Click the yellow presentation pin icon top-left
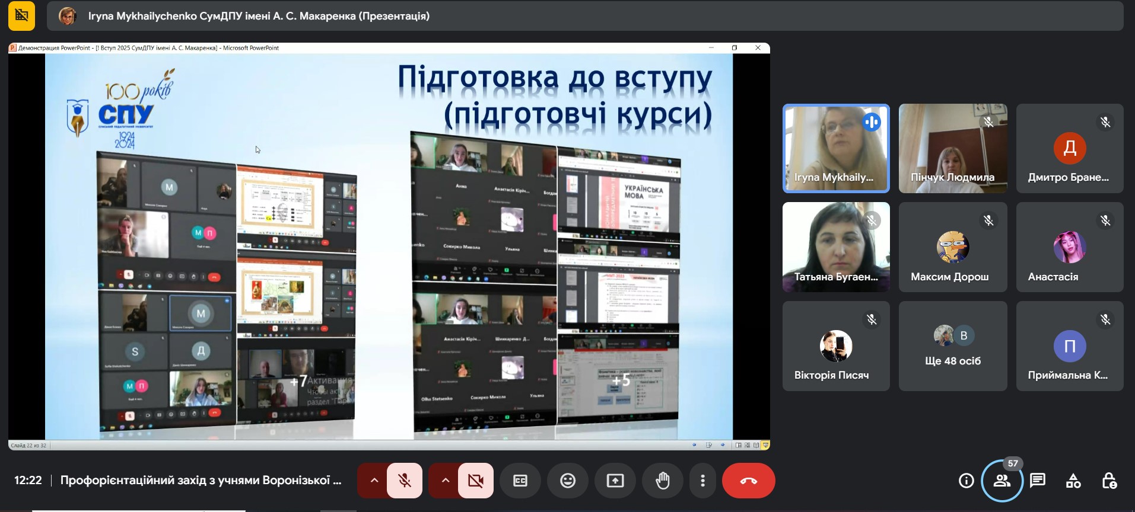 pyautogui.click(x=21, y=16)
